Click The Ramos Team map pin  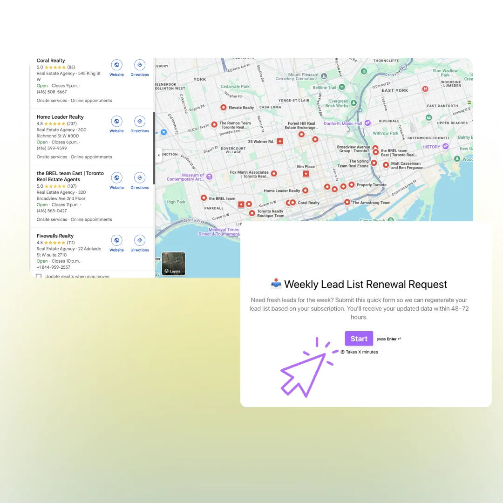pyautogui.click(x=214, y=124)
